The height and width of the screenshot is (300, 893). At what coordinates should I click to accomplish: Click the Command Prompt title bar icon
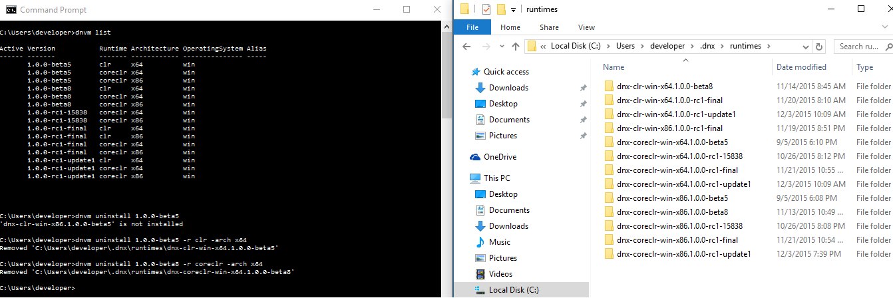click(x=9, y=9)
